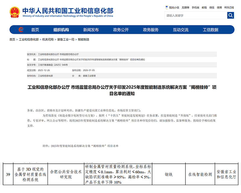Open the 手机端 mobile version link

(x=196, y=7)
